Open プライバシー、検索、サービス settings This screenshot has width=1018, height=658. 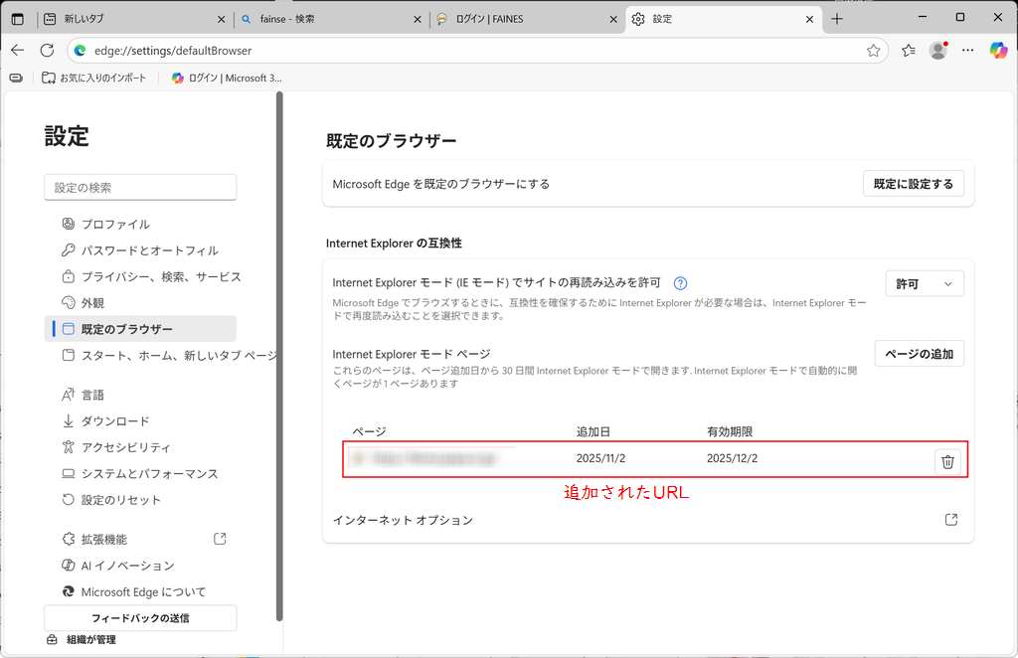coord(160,276)
